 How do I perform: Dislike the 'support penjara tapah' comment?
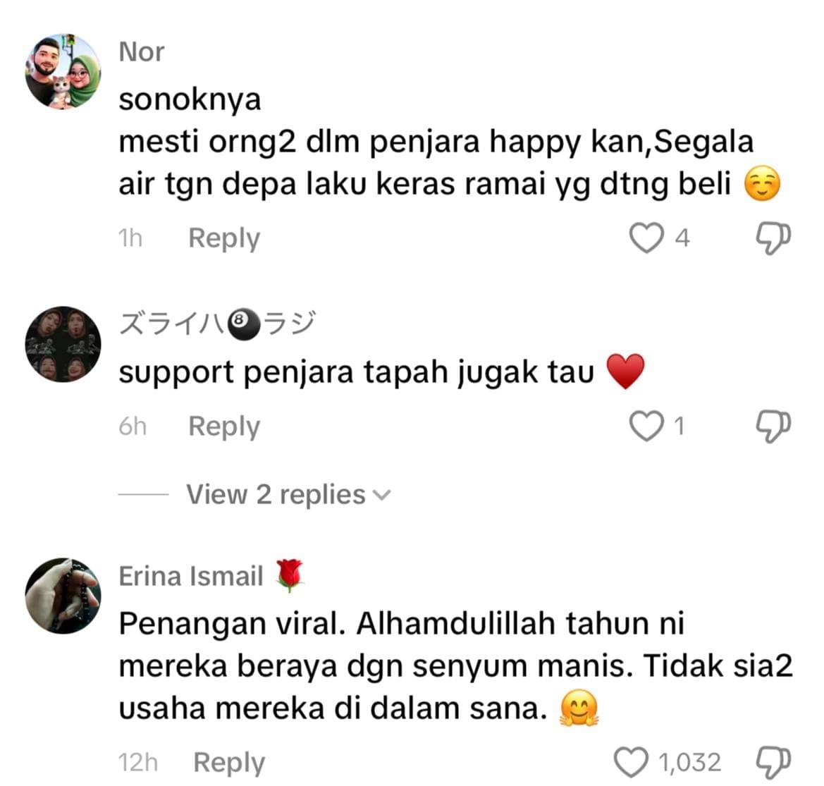point(773,426)
